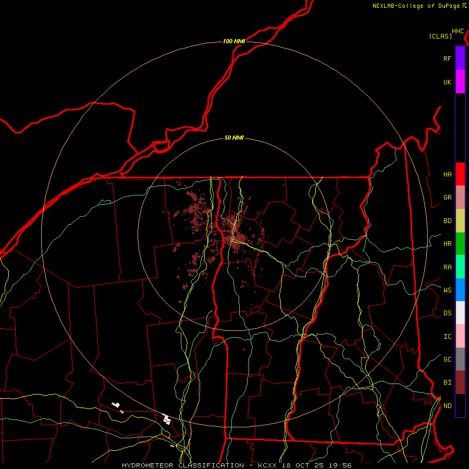The image size is (469, 469).
Task: Click the red HA legend color swatch
Action: click(x=460, y=174)
